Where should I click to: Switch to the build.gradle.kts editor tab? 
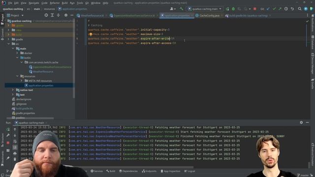[x=248, y=15]
